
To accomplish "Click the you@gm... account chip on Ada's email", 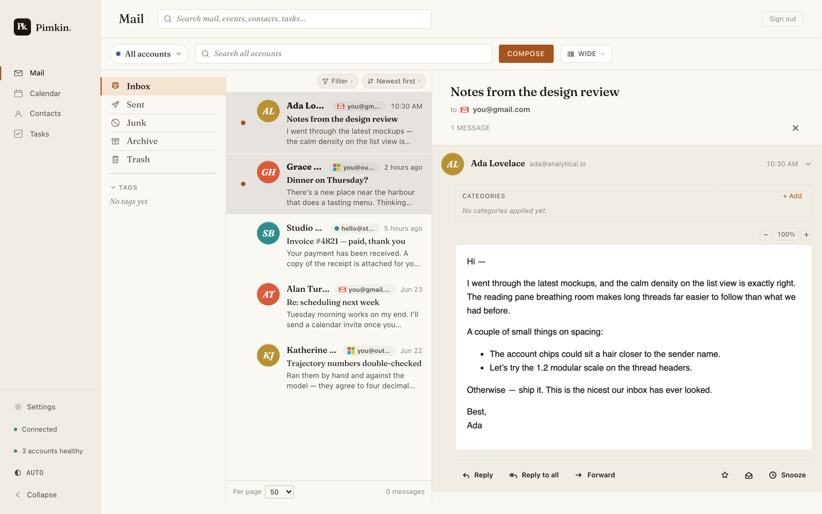I will (359, 106).
